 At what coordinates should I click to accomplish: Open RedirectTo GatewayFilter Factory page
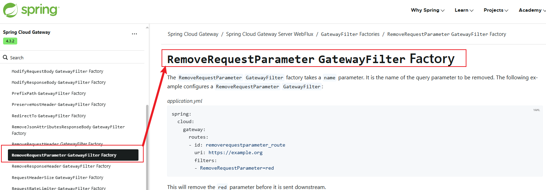tap(49, 116)
